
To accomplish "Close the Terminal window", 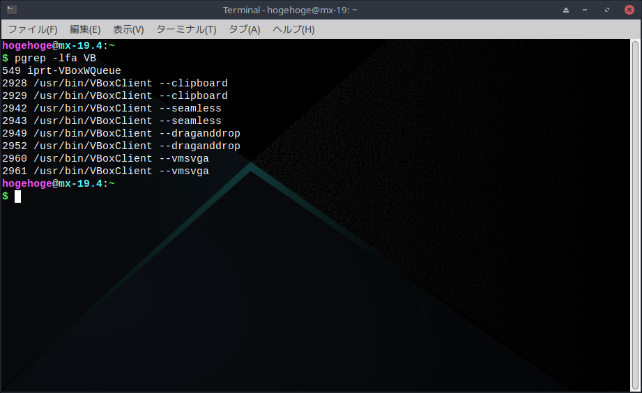I will click(x=629, y=10).
